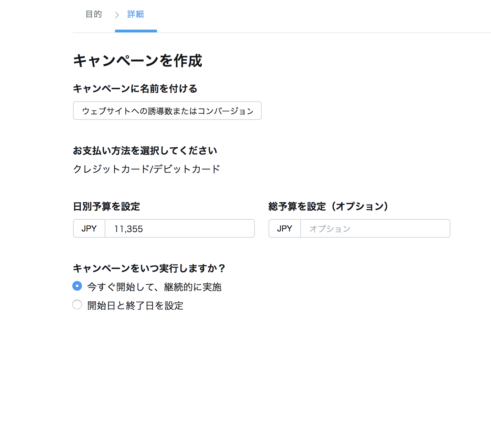
Task: Click the blue progress underline below 詳細
Action: 136,31
